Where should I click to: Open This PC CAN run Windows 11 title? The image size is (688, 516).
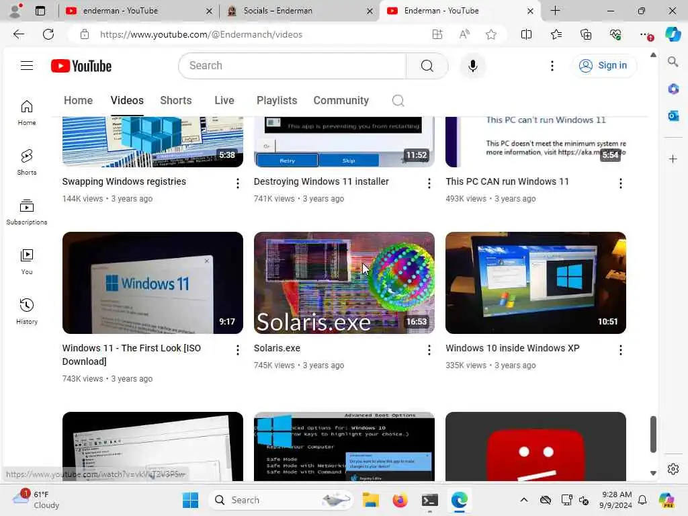coord(507,181)
